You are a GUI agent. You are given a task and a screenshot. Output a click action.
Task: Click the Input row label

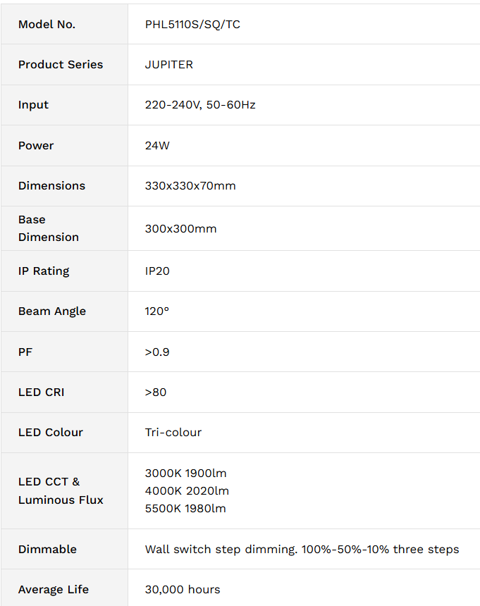[33, 105]
